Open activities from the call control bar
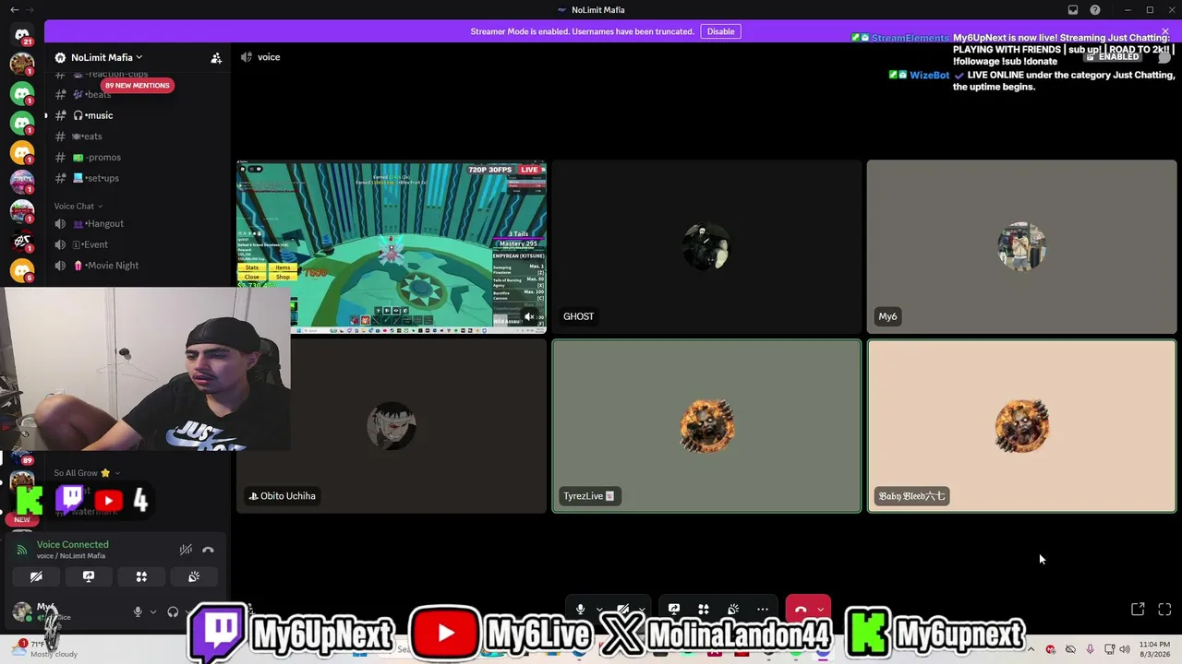 pyautogui.click(x=704, y=610)
